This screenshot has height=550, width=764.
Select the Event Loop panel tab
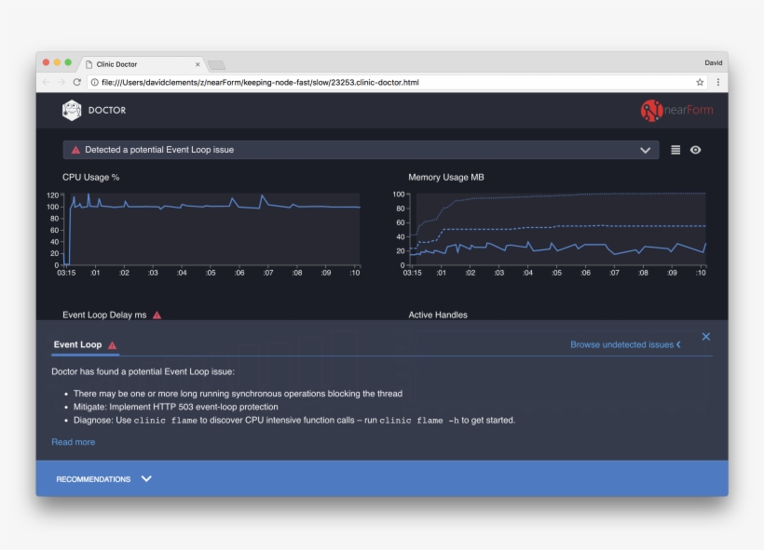pos(80,343)
